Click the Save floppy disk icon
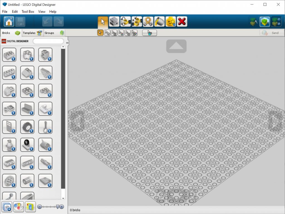 tap(20, 22)
